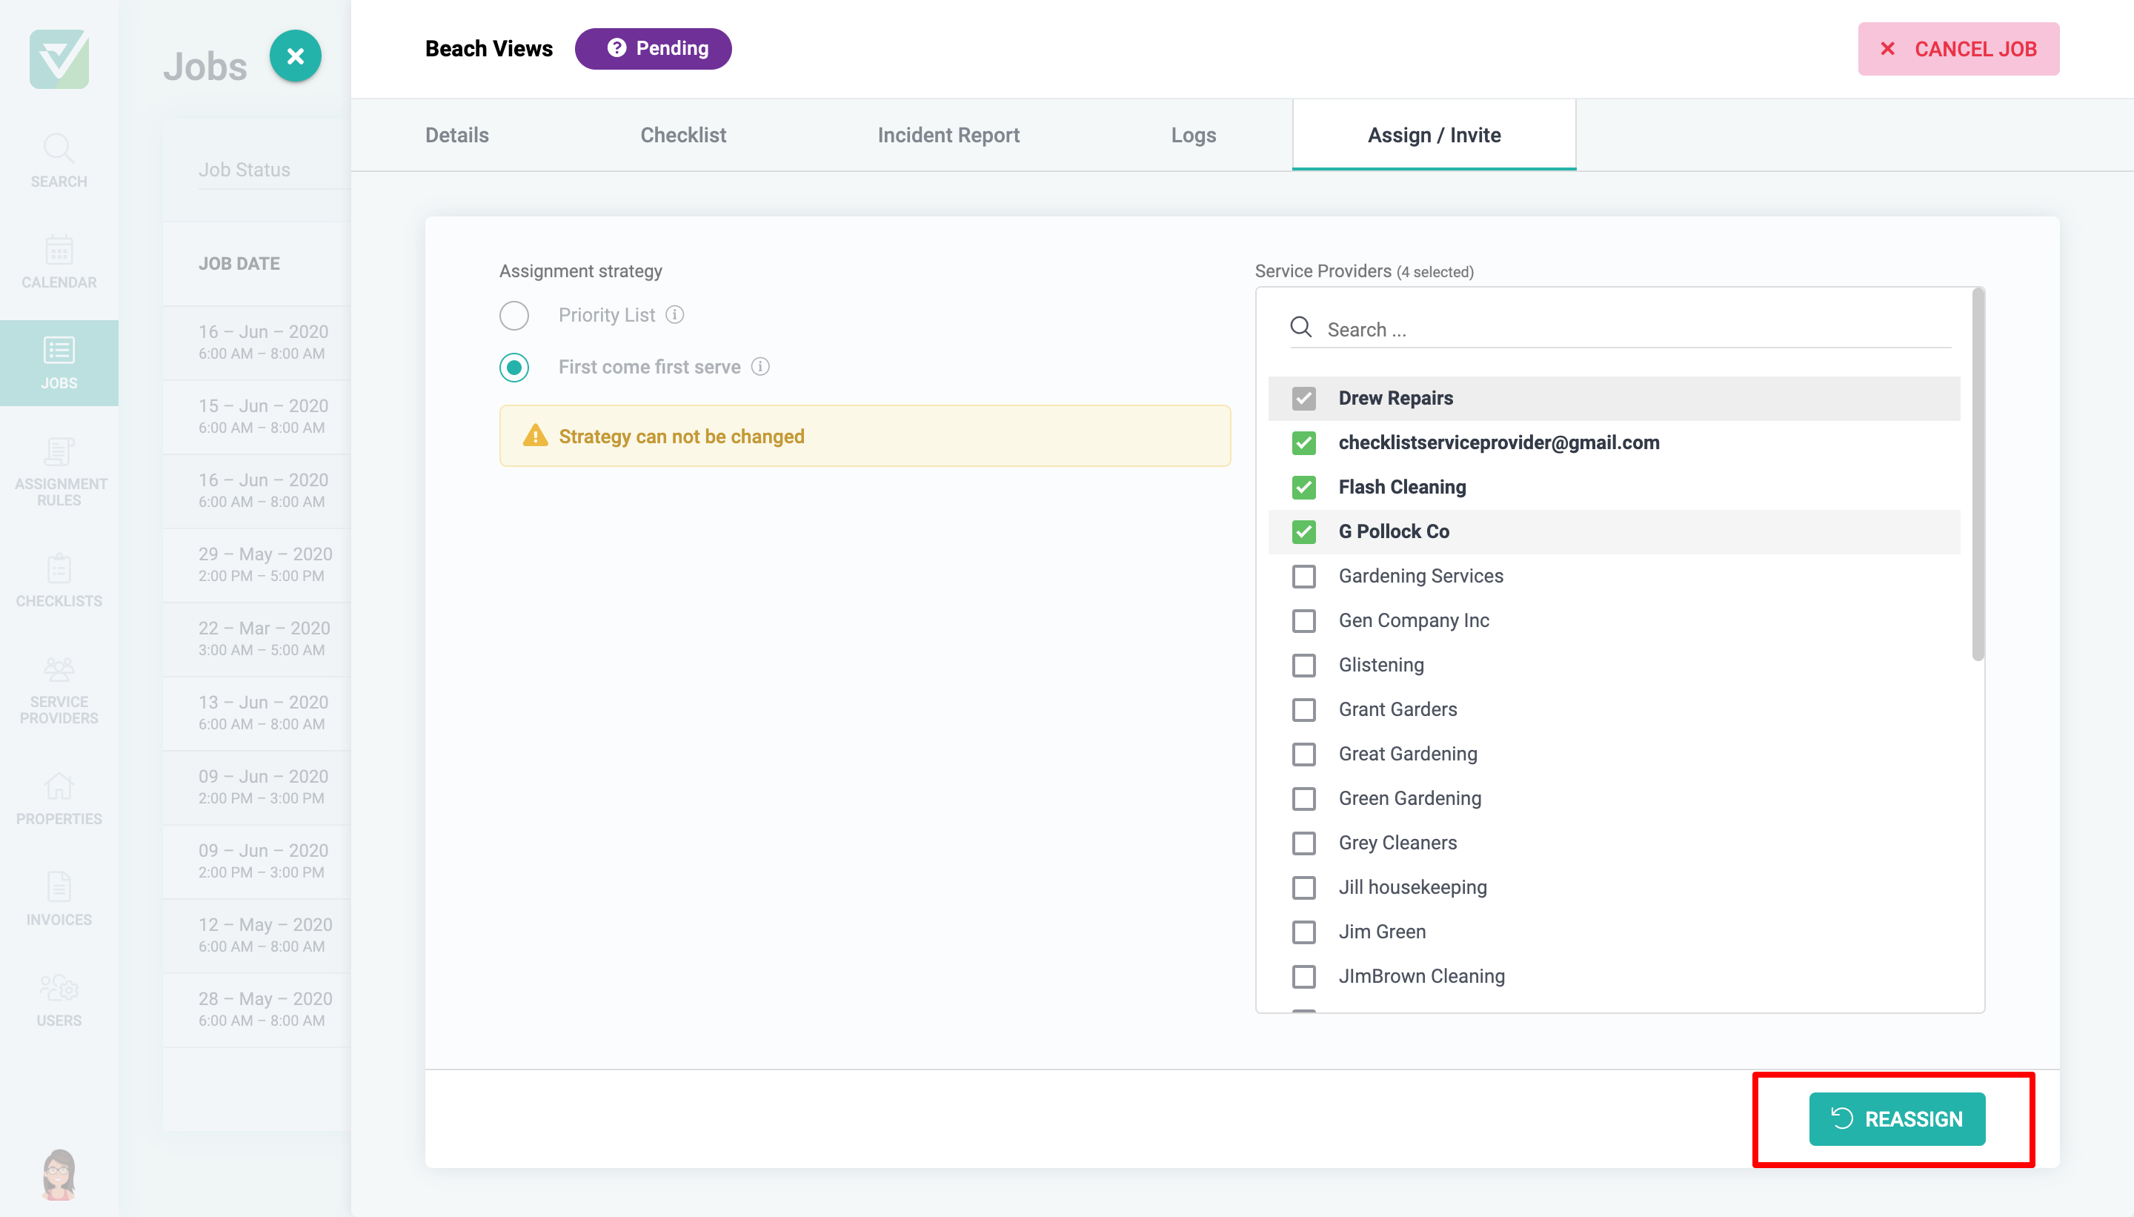This screenshot has height=1217, width=2134.
Task: Check the Gen Company Inc checkbox
Action: [x=1303, y=621]
